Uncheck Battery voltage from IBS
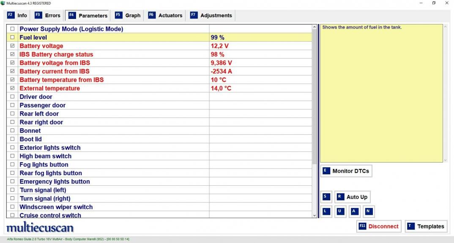This screenshot has width=454, height=243. tap(12, 63)
